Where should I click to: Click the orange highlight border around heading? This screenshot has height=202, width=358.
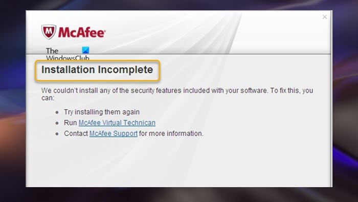(x=98, y=61)
